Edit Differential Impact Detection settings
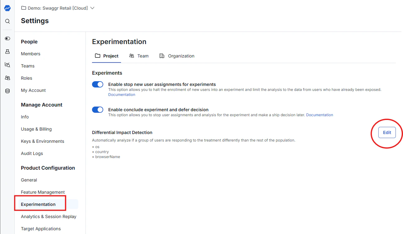 [387, 132]
